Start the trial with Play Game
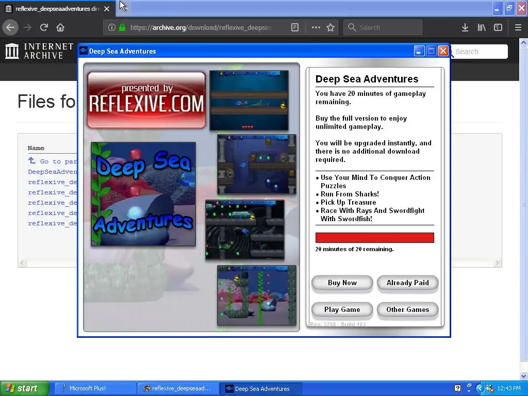The image size is (528, 396). click(x=342, y=309)
